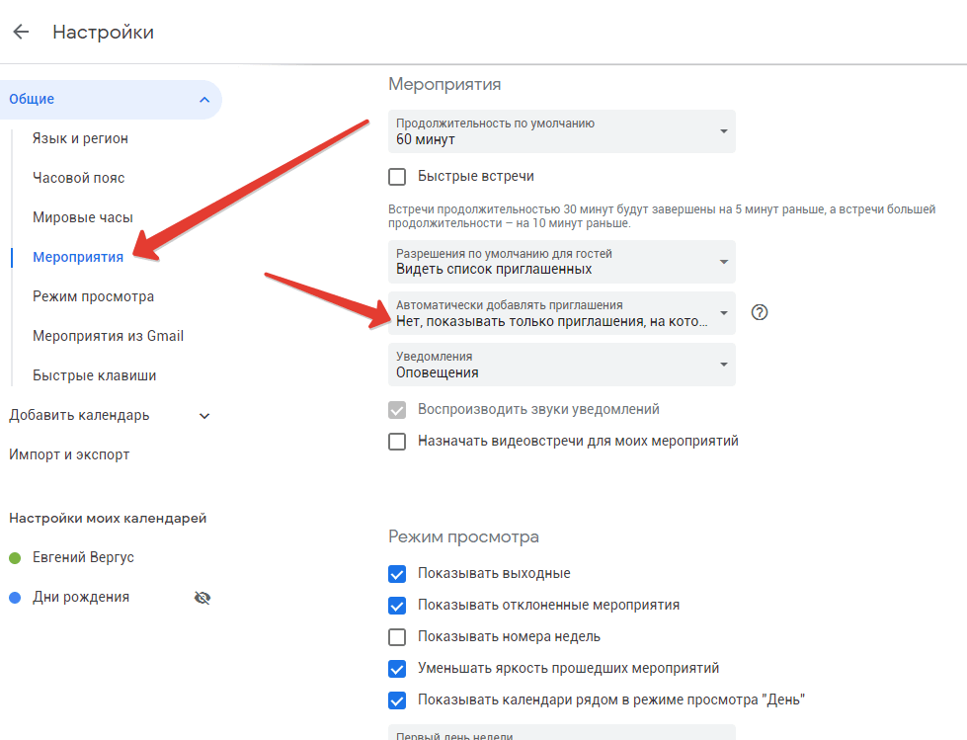Click green color dot of Евгений Вергус calendar
Screen dimensions: 967x740
pos(15,558)
